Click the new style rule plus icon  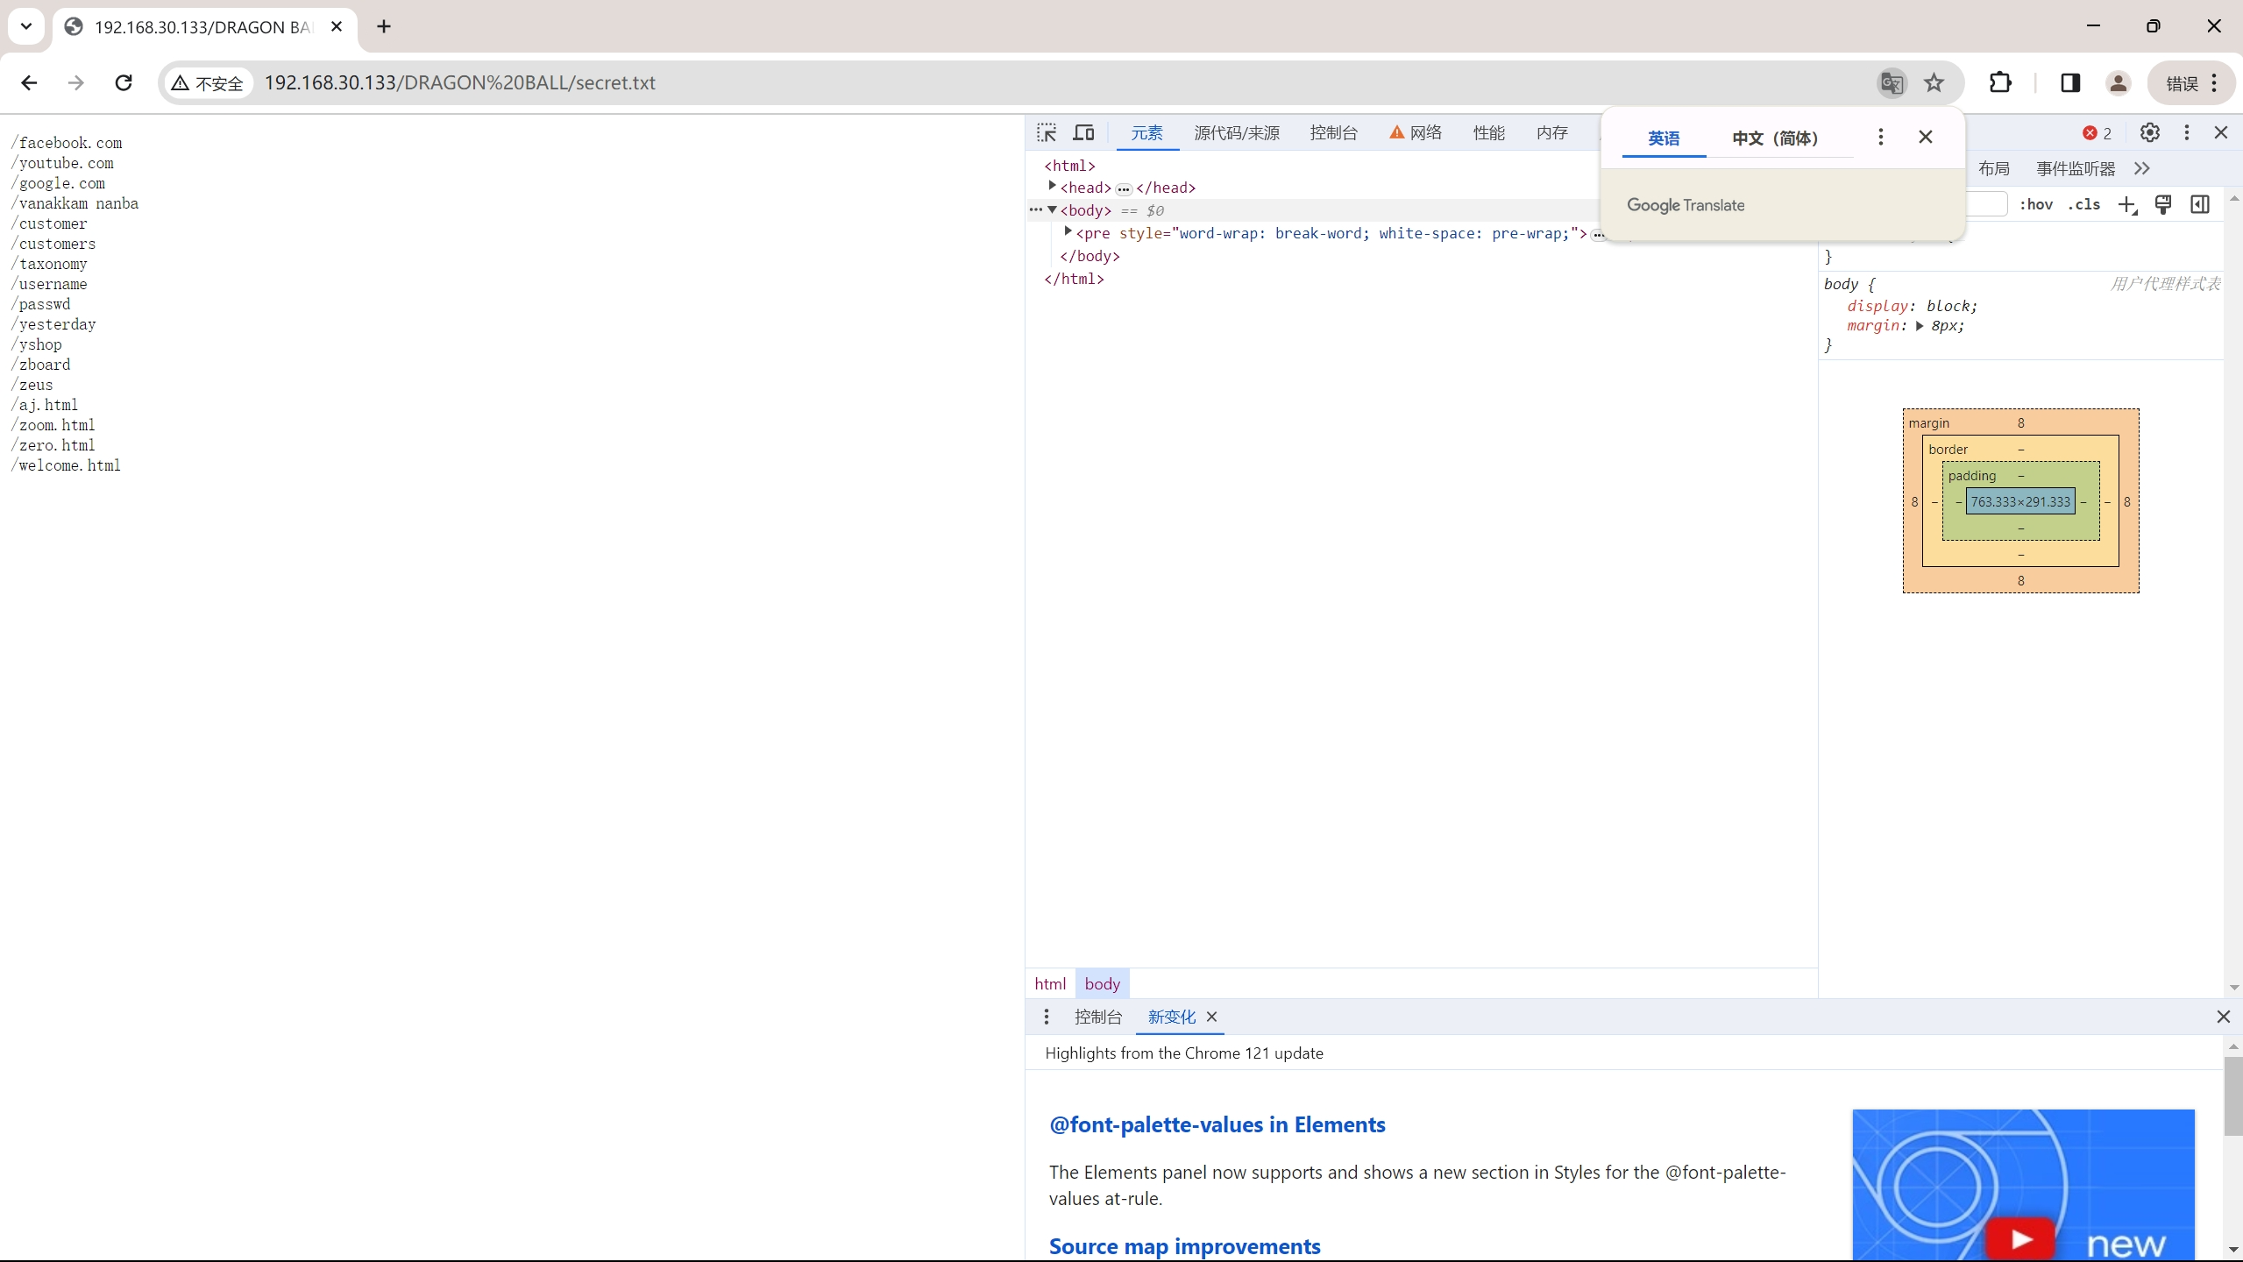2127,205
